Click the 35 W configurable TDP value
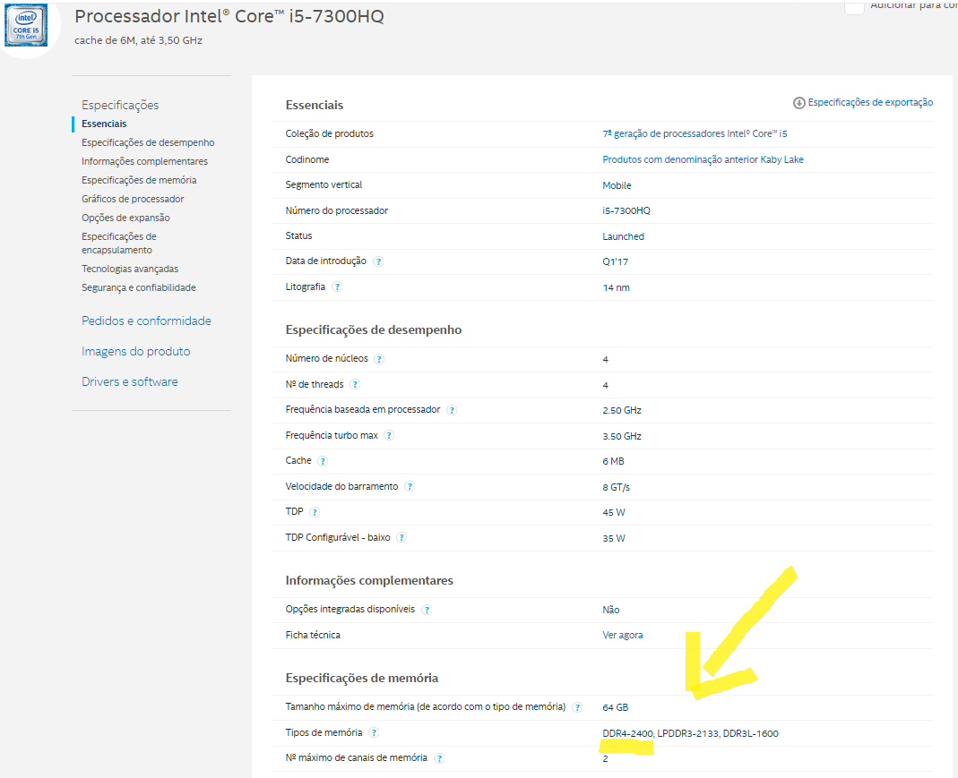Image resolution: width=958 pixels, height=778 pixels. tap(614, 538)
